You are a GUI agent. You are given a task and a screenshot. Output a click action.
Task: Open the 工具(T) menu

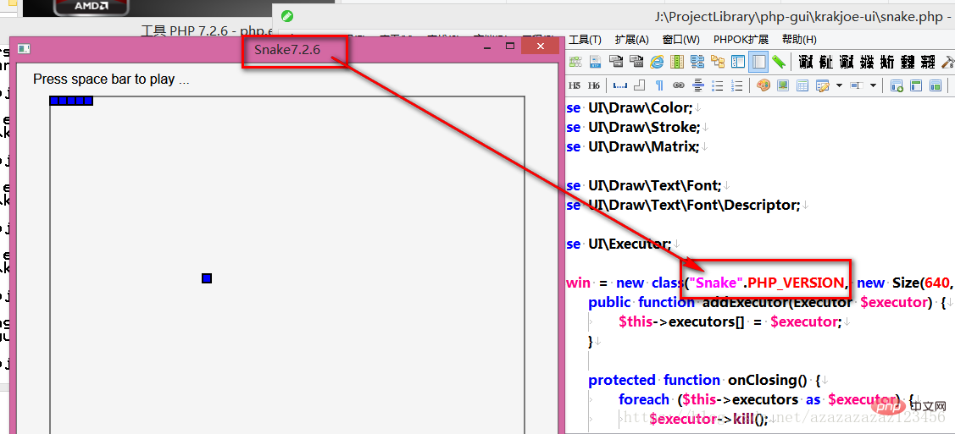(585, 40)
